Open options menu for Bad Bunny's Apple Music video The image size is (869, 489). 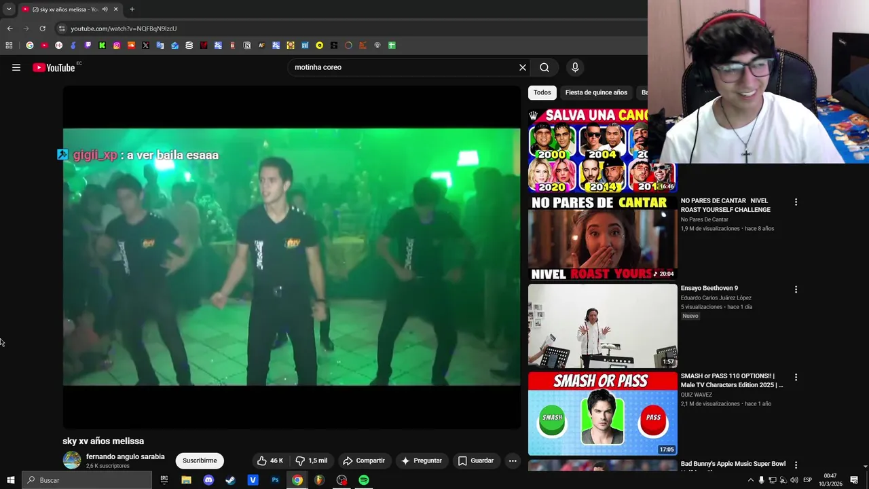pos(796,465)
